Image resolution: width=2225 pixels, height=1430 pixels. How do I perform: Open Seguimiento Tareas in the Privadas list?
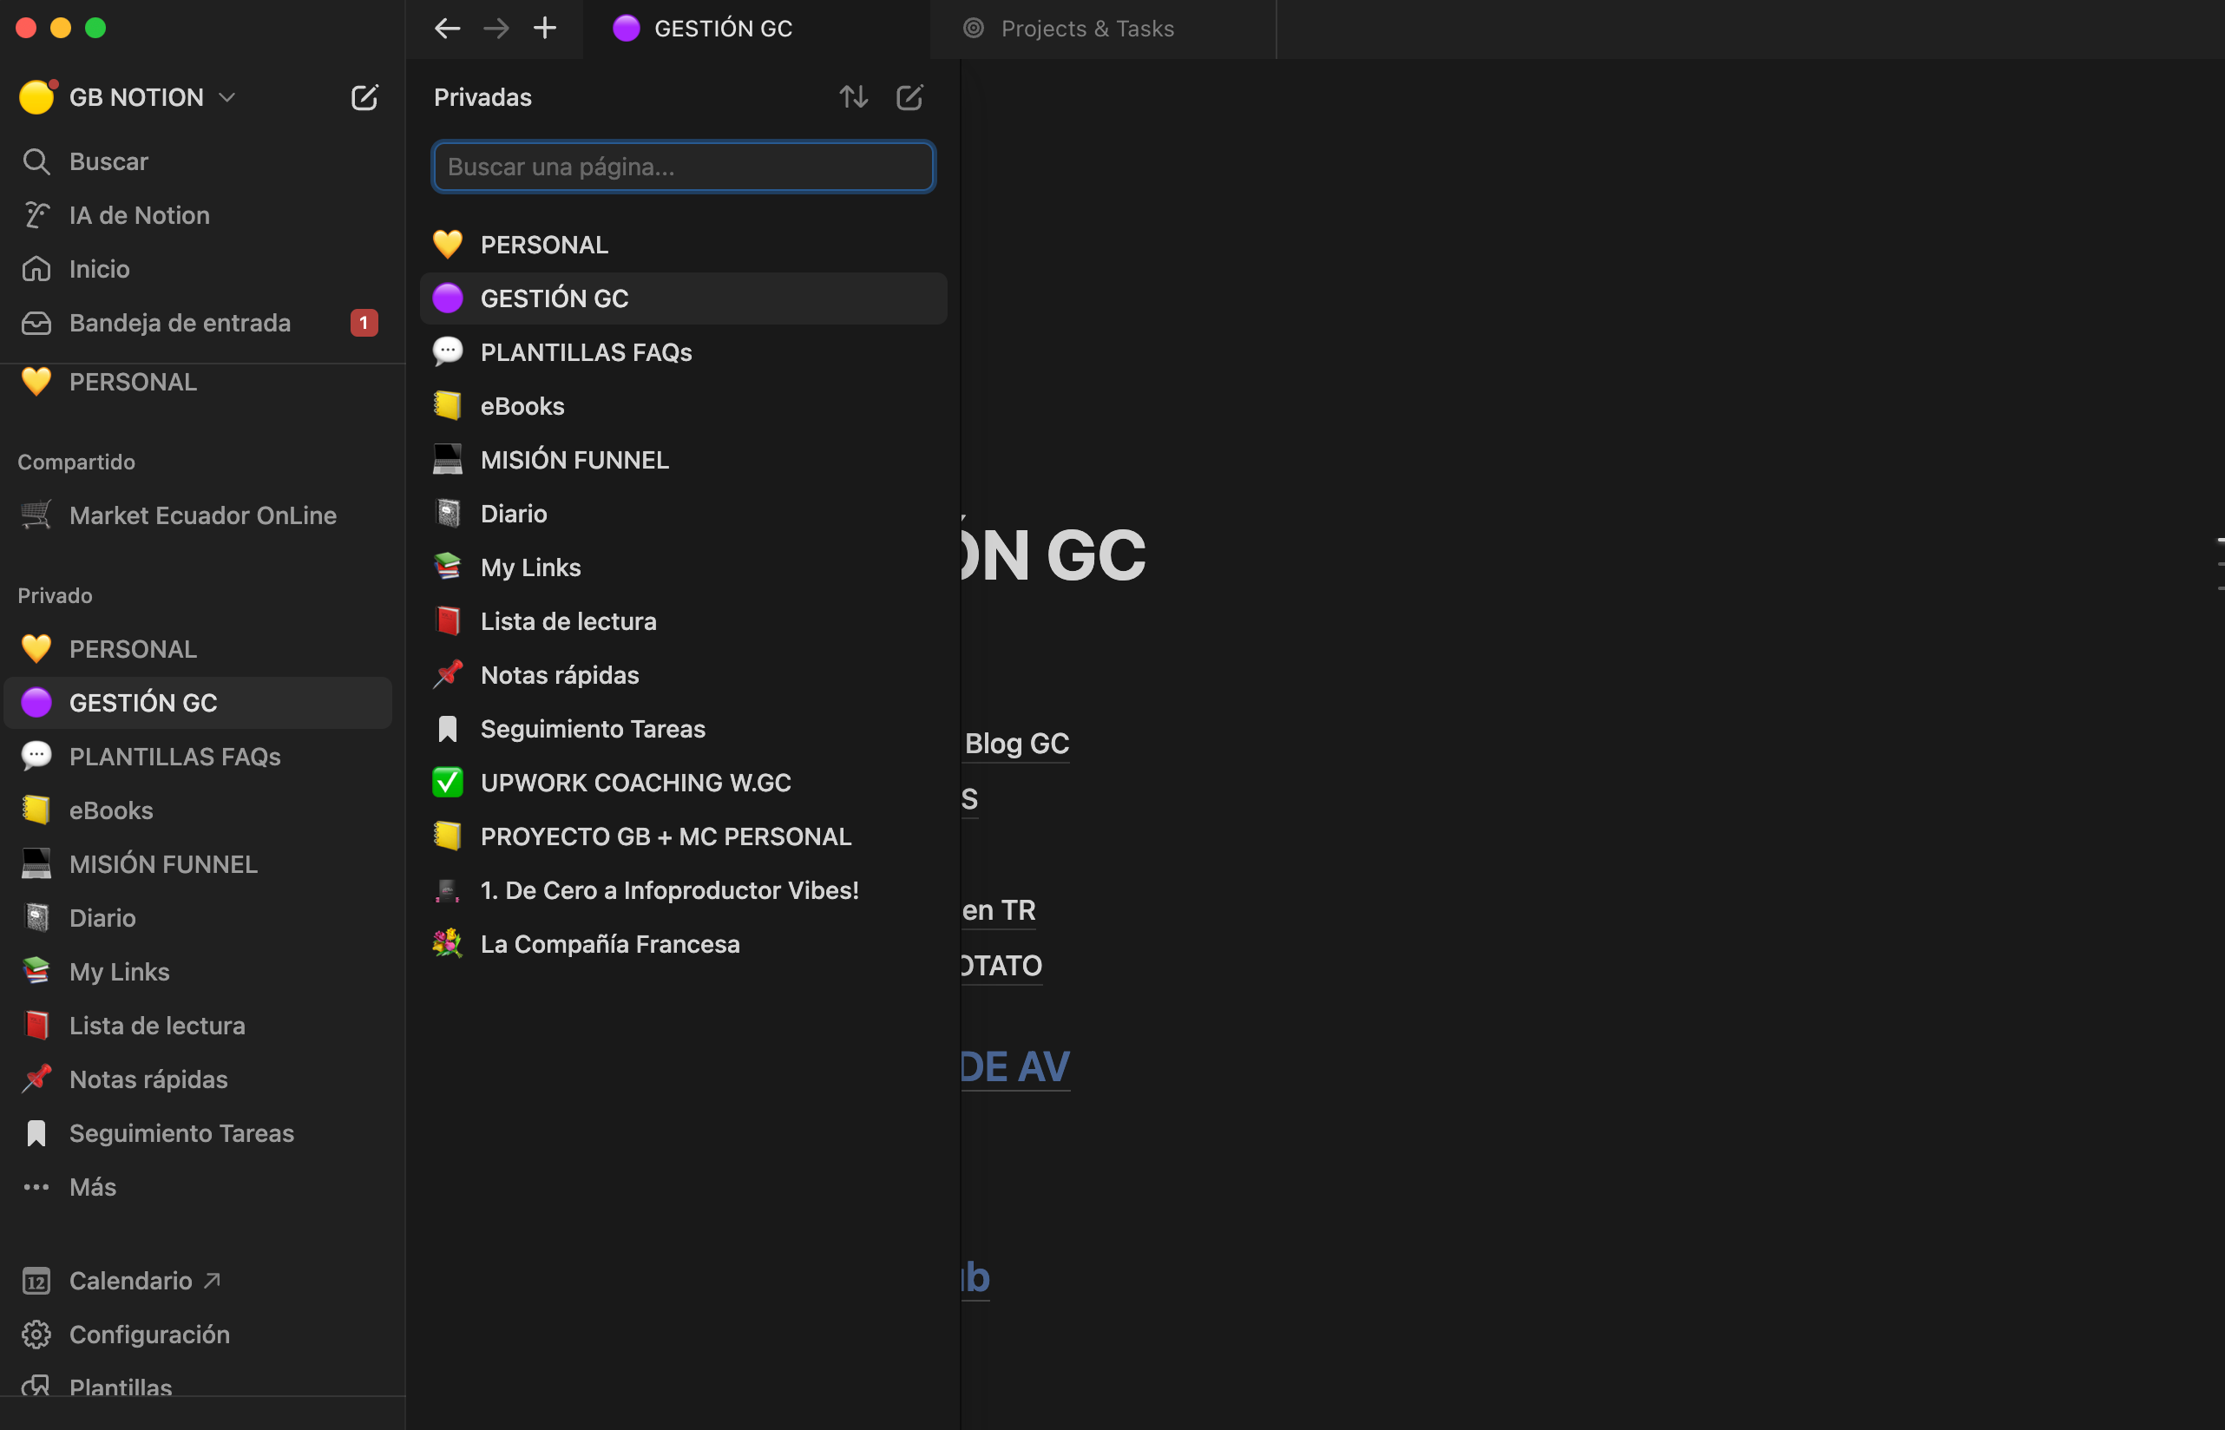(x=684, y=730)
